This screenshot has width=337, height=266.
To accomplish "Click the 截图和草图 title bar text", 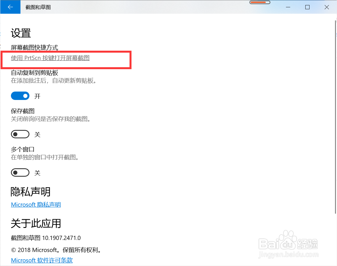I will pyautogui.click(x=38, y=7).
